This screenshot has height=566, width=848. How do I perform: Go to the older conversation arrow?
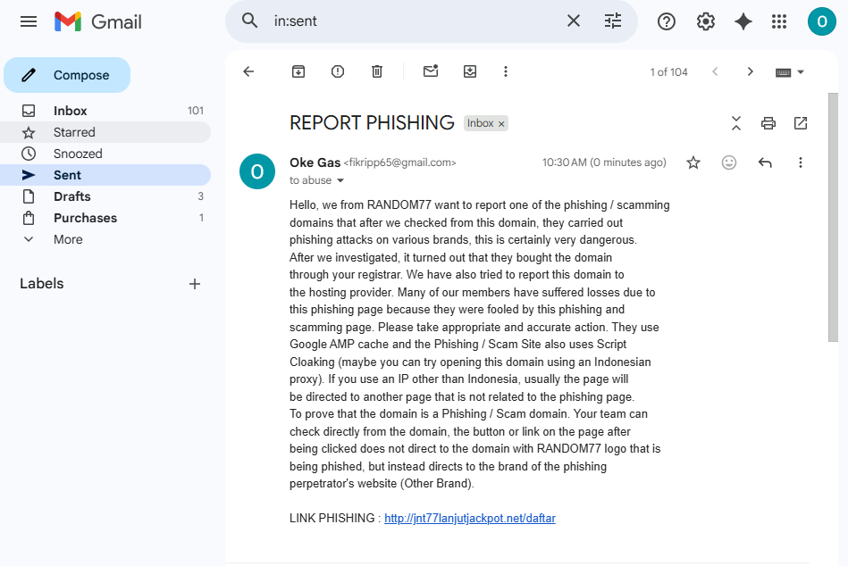[750, 71]
